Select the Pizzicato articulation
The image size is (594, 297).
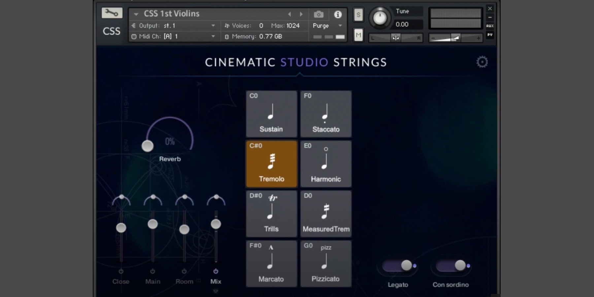tap(326, 264)
